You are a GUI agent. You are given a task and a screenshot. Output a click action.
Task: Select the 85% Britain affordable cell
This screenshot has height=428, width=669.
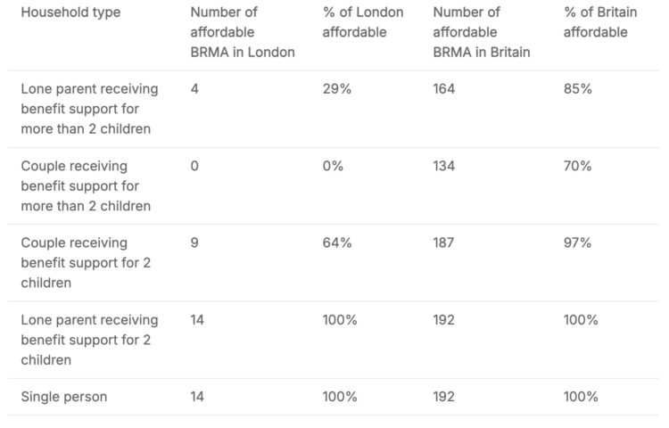tap(577, 89)
